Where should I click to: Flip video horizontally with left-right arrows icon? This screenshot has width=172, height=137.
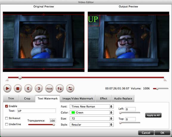pos(70,88)
